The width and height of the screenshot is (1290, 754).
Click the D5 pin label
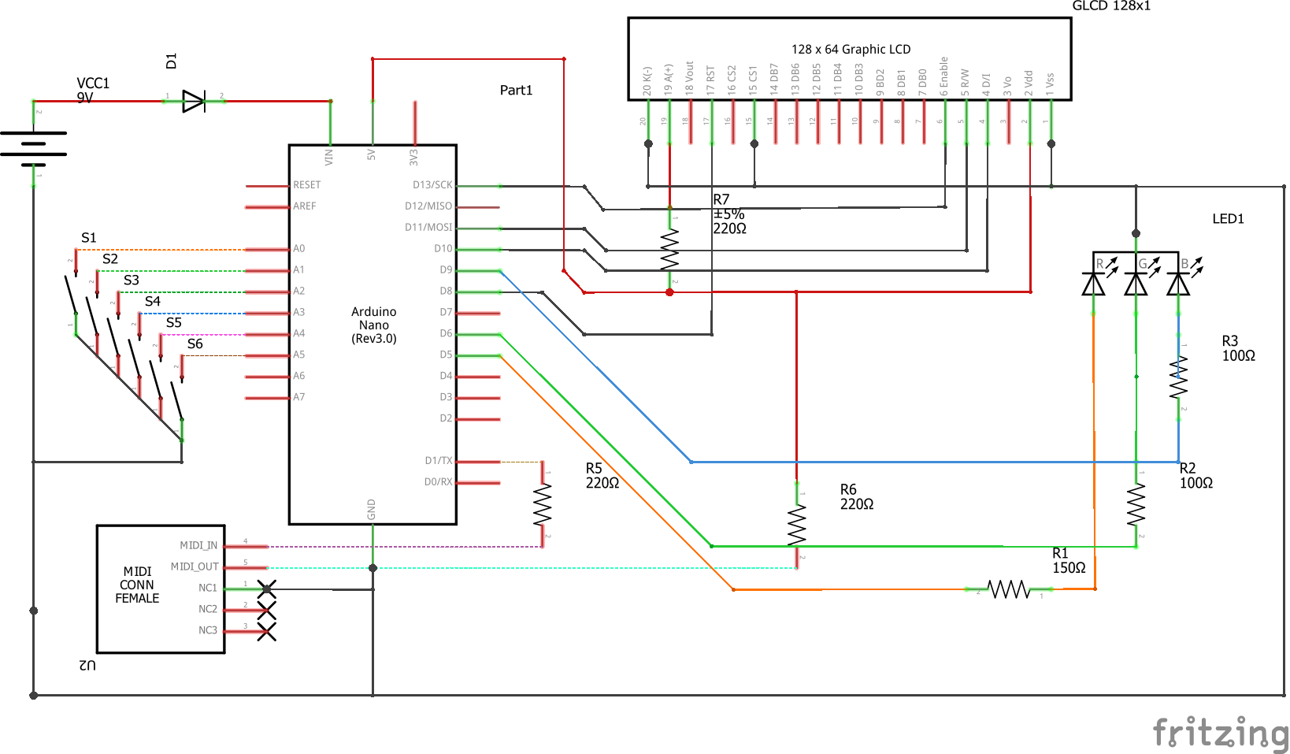coord(447,355)
